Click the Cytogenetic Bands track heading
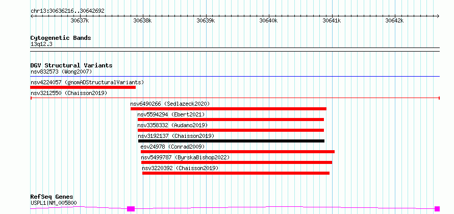454x214 pixels. (x=61, y=38)
